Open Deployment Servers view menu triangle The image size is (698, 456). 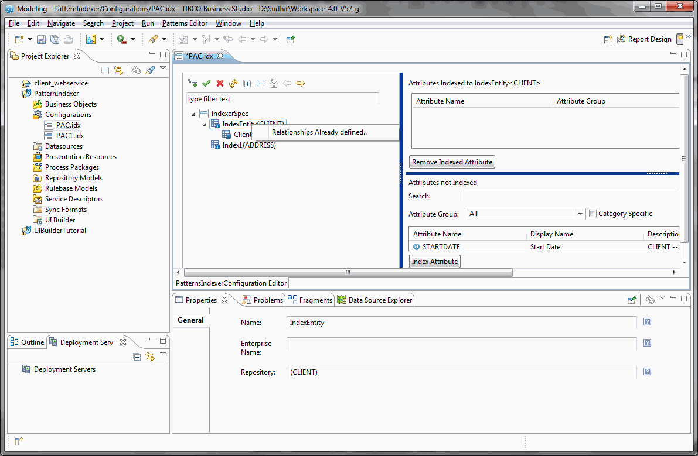coord(163,354)
